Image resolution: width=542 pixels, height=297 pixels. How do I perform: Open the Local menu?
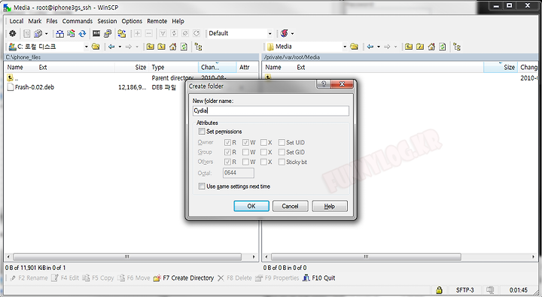[17, 21]
